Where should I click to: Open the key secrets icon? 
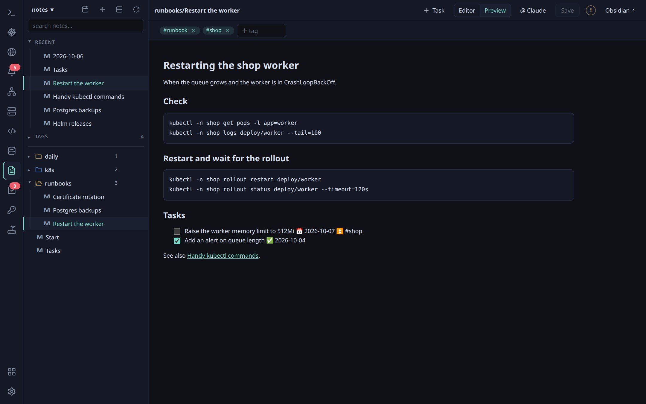tap(11, 210)
